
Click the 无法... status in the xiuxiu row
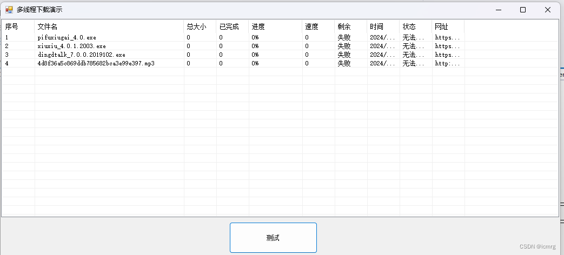tap(413, 46)
